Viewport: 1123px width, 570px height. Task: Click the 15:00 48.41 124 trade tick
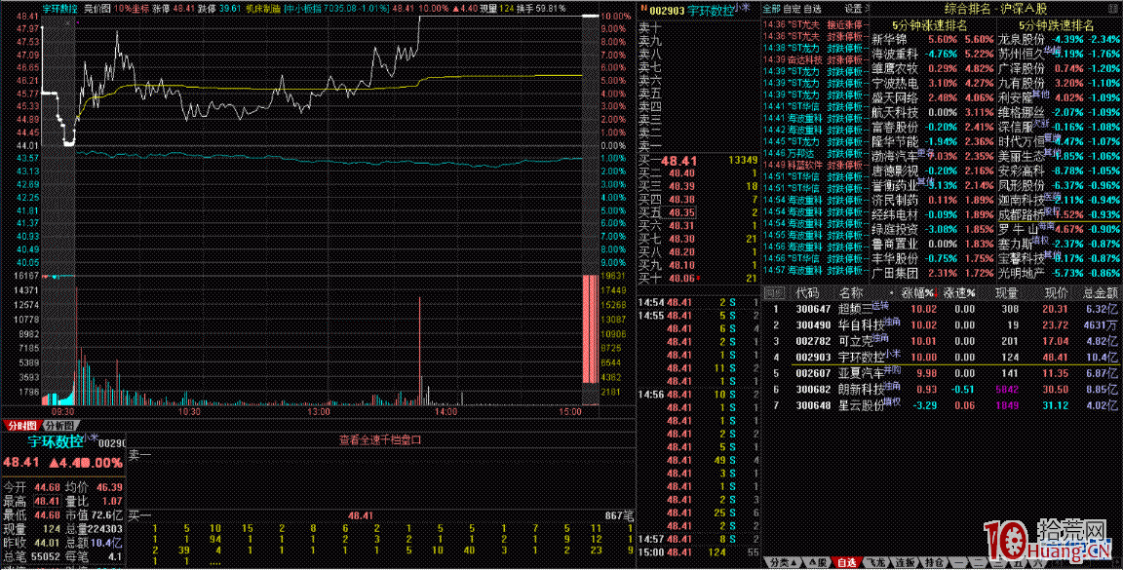click(x=698, y=552)
